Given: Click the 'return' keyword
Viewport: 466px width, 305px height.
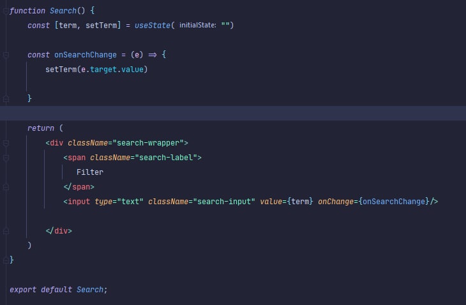Looking at the screenshot, I should (x=41, y=128).
